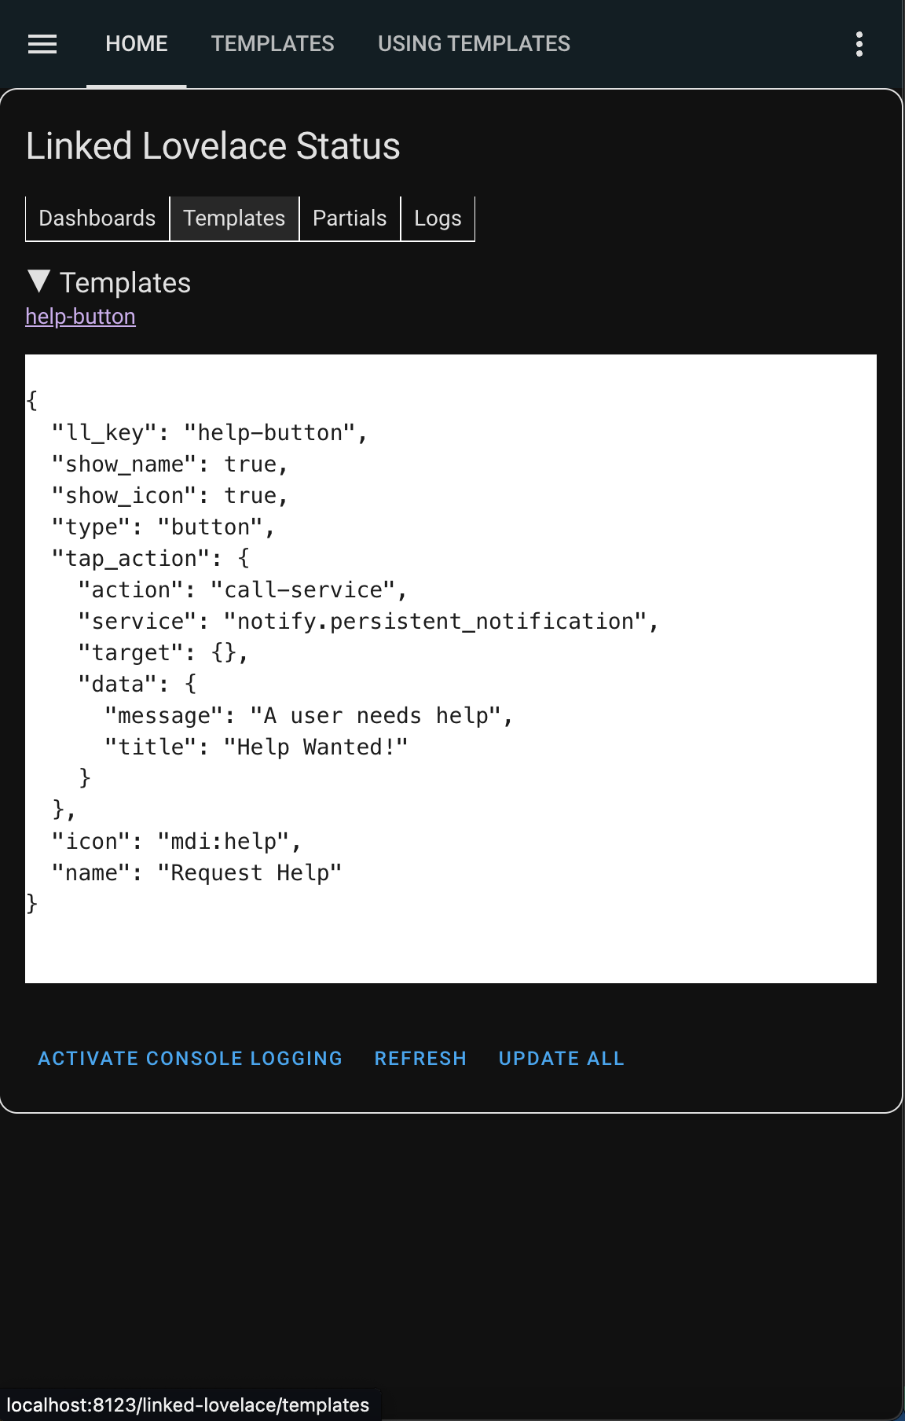
Task: Follow the help-button template link
Action: click(80, 317)
